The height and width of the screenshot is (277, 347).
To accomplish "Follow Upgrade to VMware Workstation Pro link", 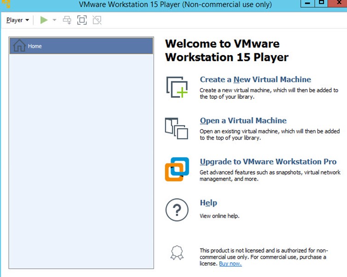I will pyautogui.click(x=268, y=162).
